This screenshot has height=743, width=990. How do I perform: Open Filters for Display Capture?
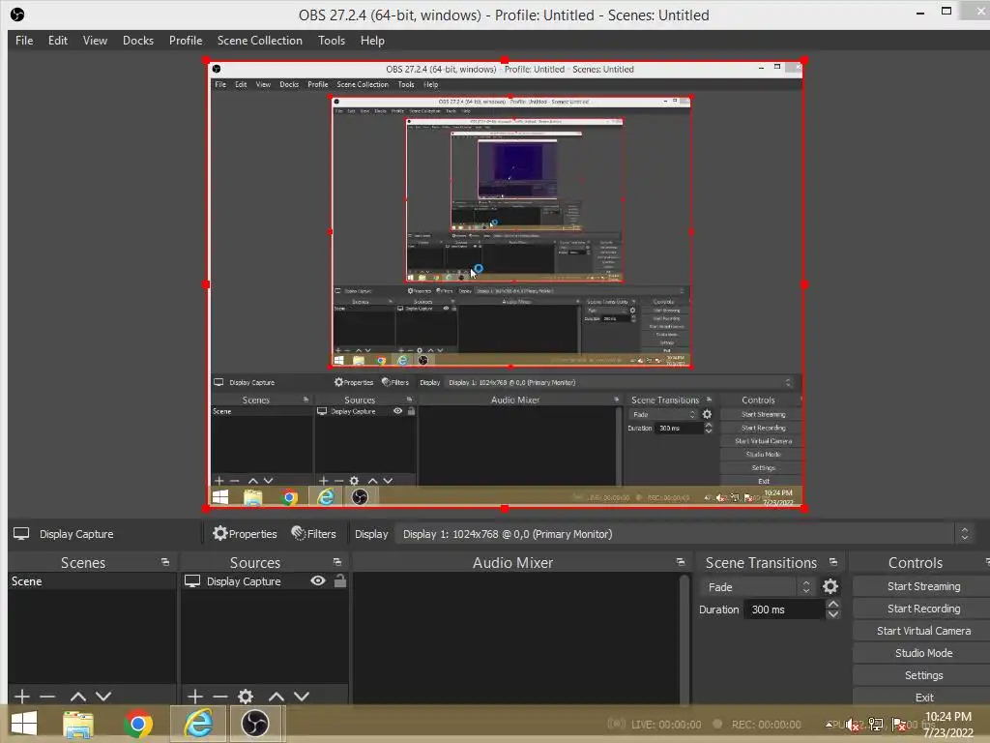(x=314, y=534)
